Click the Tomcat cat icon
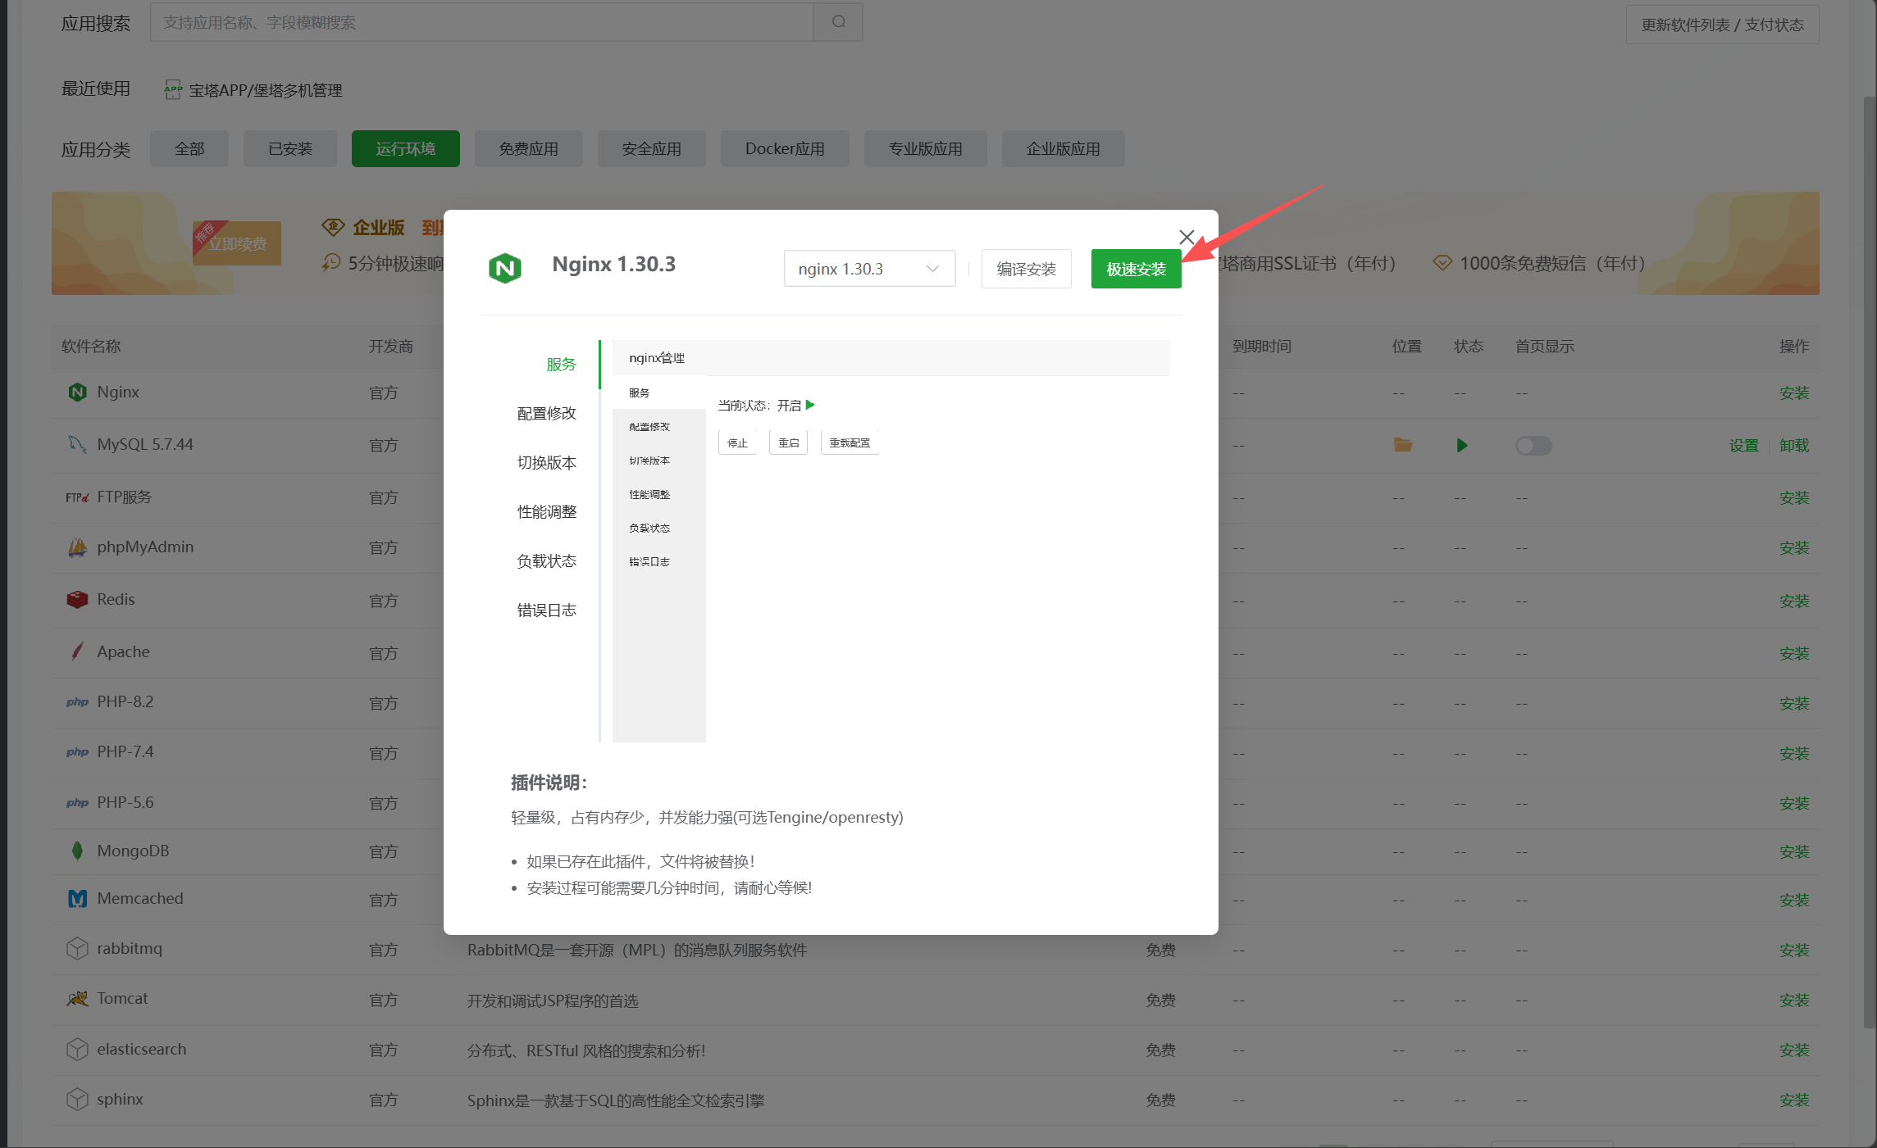Screen dimensions: 1877x1148 click(77, 999)
